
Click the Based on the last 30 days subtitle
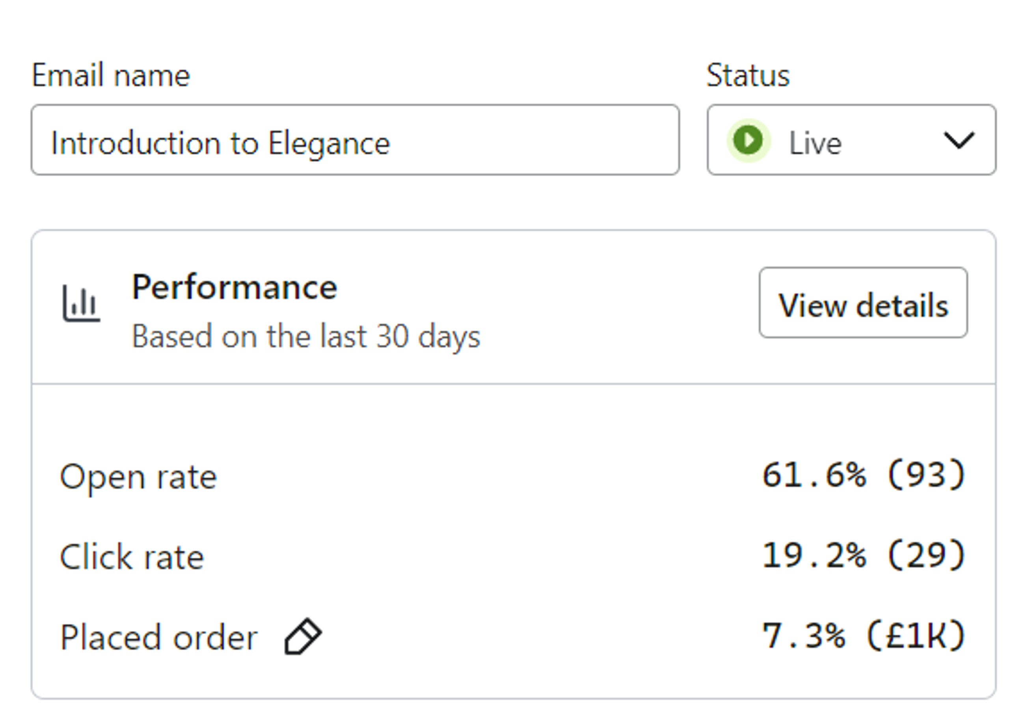pyautogui.click(x=306, y=337)
